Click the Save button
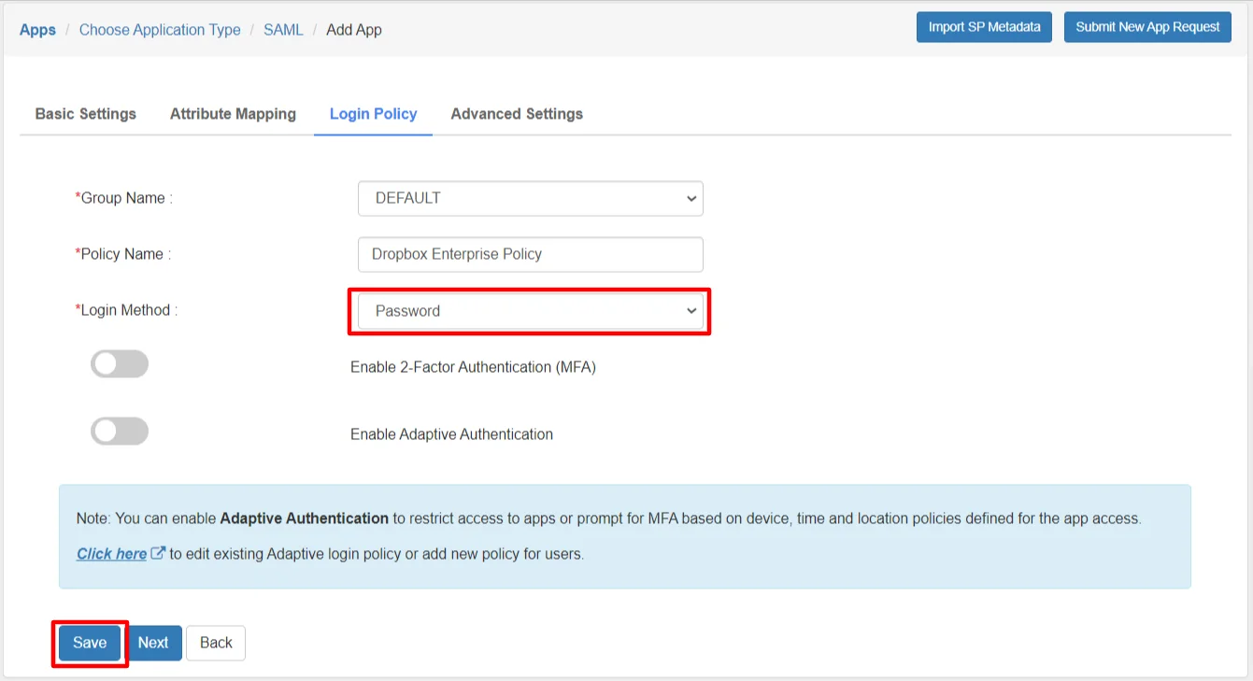 [89, 643]
